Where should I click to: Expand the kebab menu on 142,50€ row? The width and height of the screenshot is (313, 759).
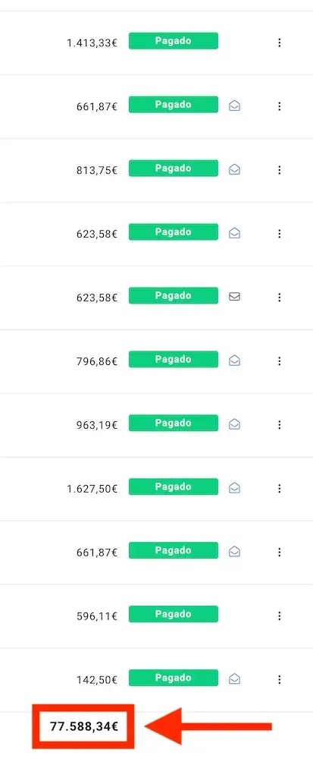coord(279,679)
